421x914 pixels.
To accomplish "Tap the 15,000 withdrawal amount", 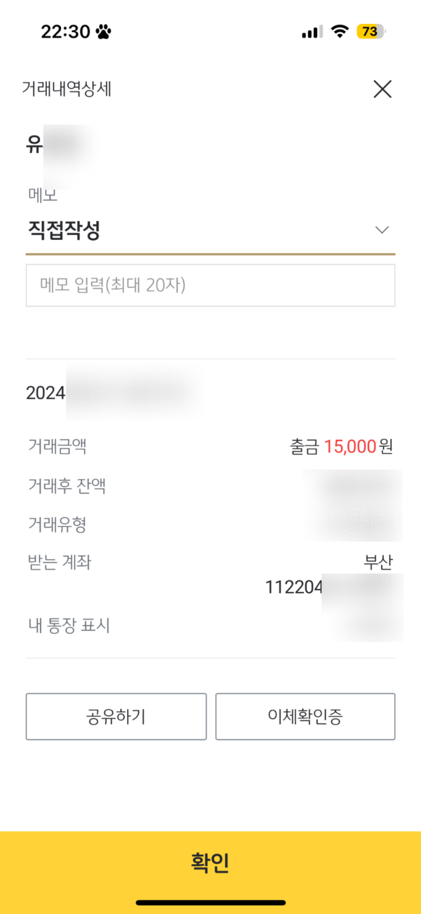I will pyautogui.click(x=349, y=447).
